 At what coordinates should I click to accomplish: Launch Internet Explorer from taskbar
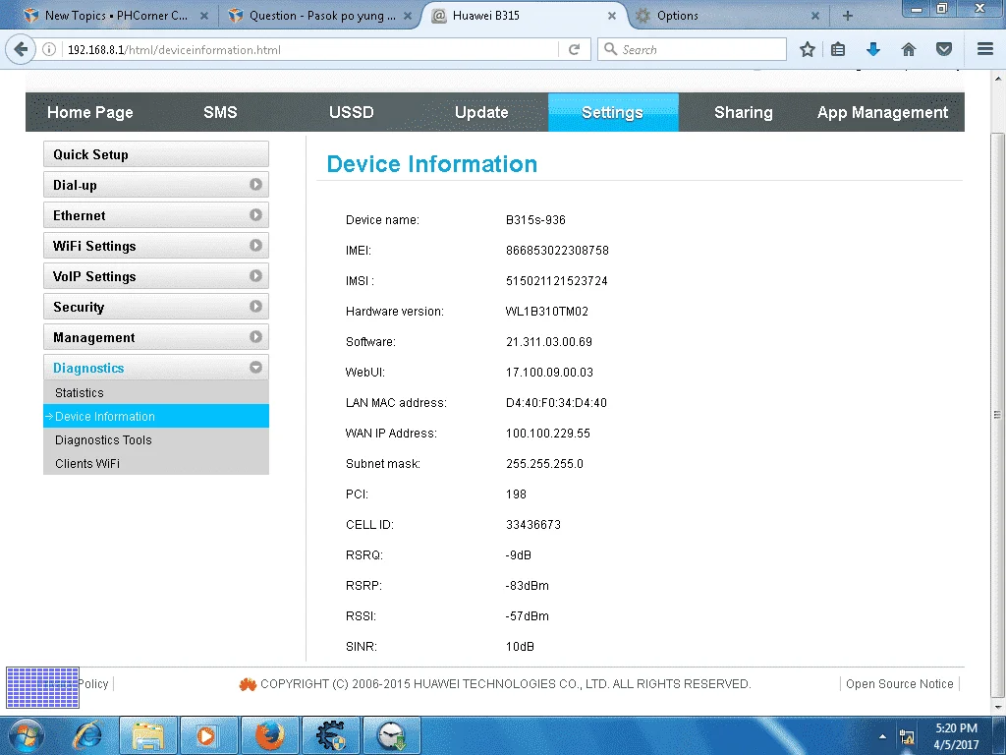click(87, 735)
